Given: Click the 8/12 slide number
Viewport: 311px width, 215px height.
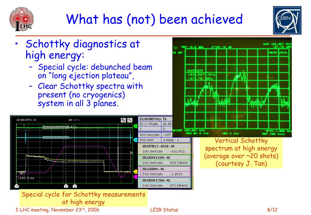Looking at the screenshot, I should [x=272, y=210].
